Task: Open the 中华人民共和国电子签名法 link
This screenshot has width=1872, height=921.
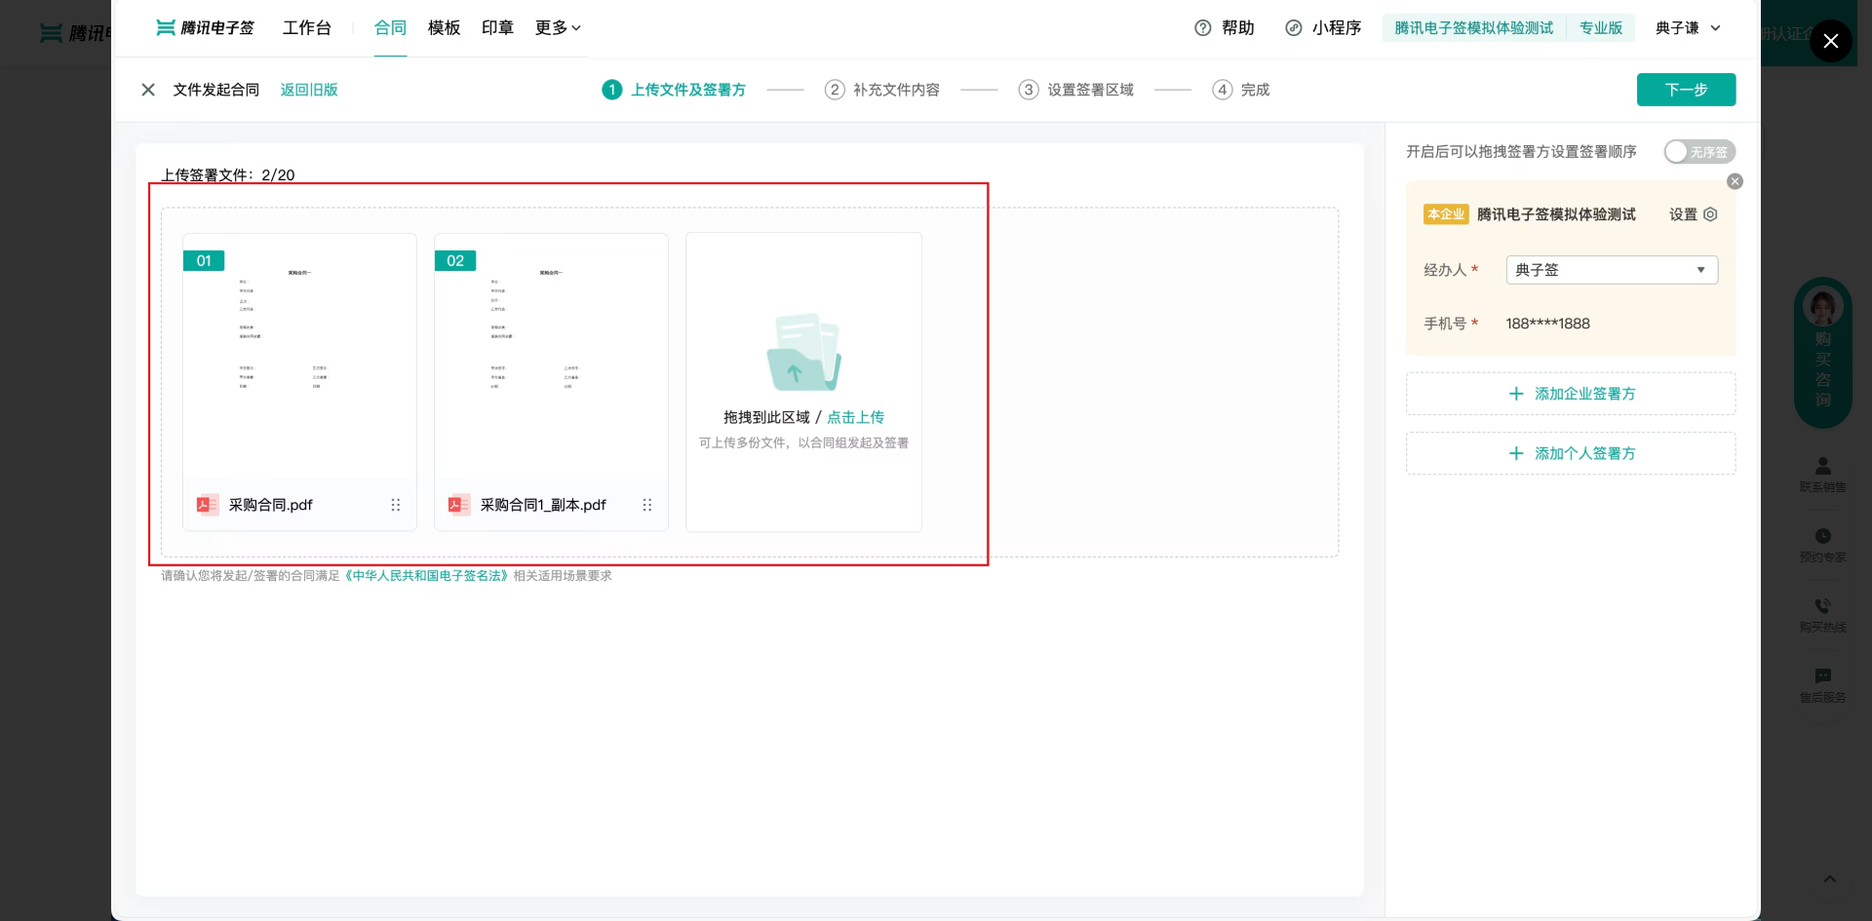Action: pos(427,576)
